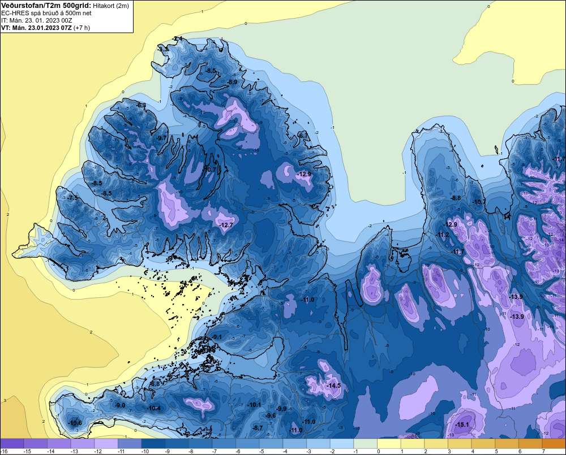Click the -11.2 temperature label
Image resolution: width=566 pixels, height=455 pixels.
tap(443, 235)
